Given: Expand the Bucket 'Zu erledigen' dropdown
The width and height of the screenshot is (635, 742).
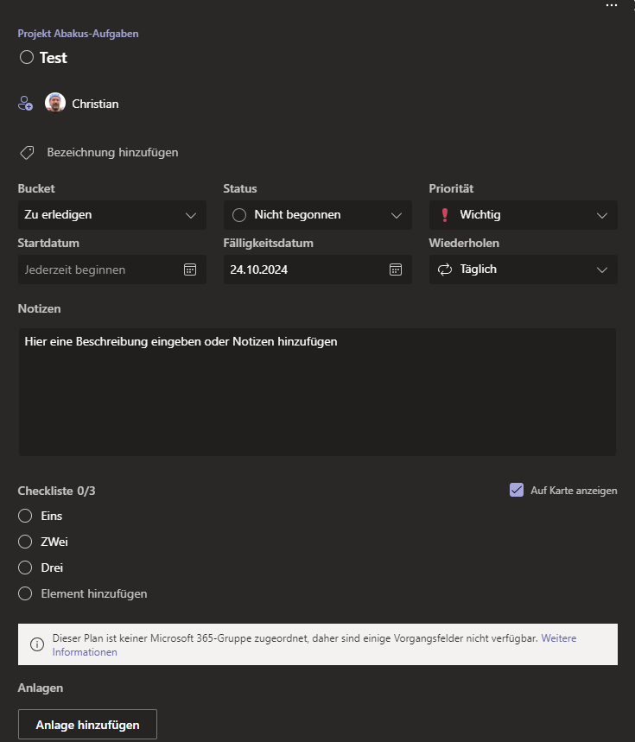Looking at the screenshot, I should tap(112, 215).
